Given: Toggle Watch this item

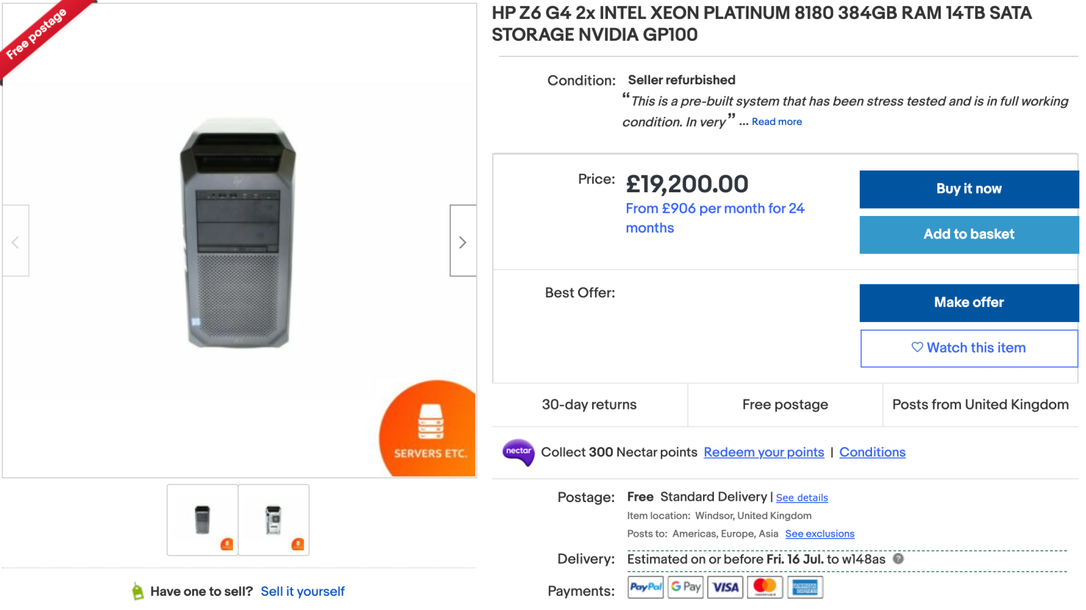Looking at the screenshot, I should coord(969,348).
